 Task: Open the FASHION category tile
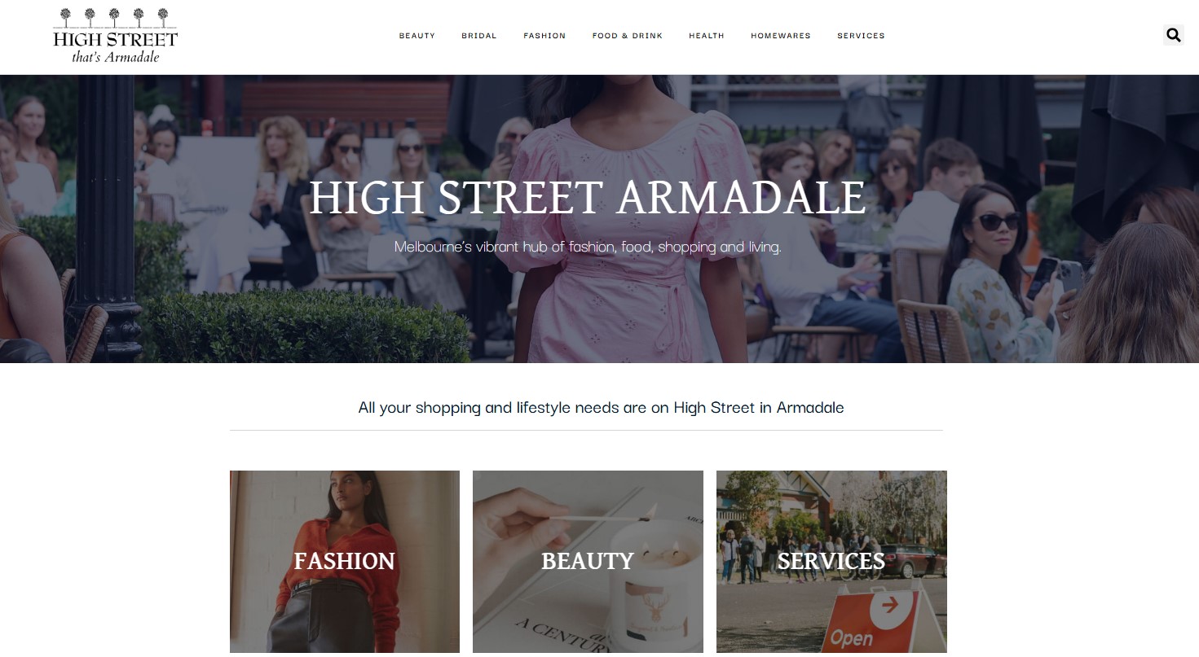coord(345,562)
